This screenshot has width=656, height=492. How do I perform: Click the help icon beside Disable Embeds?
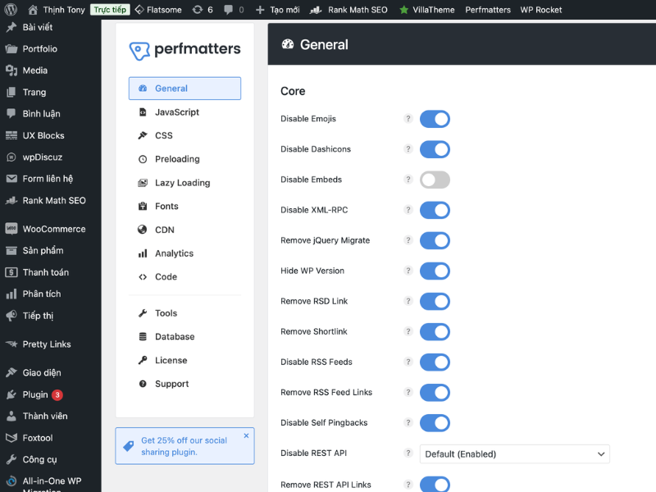pos(408,180)
